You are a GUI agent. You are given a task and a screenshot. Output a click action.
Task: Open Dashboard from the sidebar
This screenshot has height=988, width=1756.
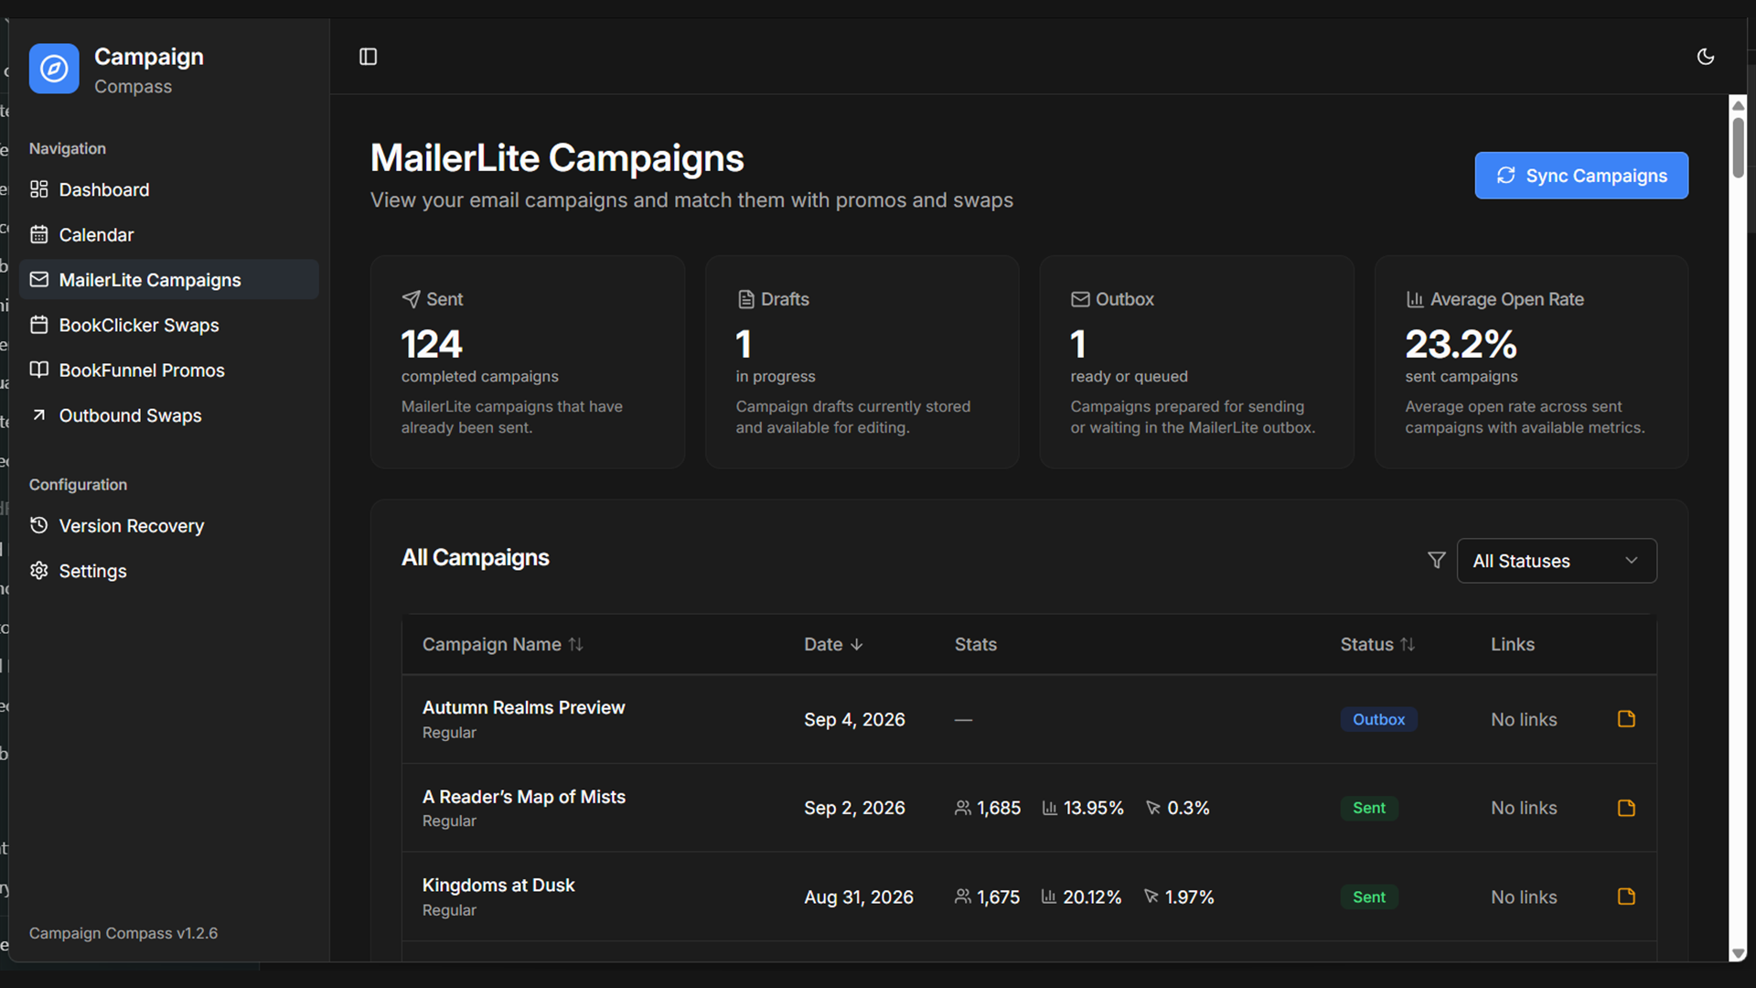tap(169, 189)
